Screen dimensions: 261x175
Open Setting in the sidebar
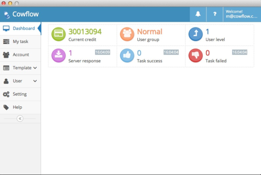[20, 94]
